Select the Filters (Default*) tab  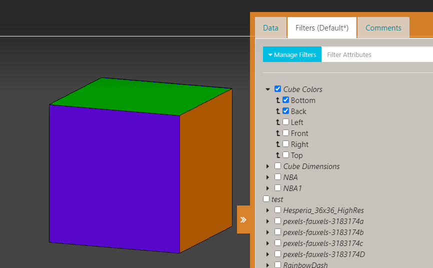322,27
